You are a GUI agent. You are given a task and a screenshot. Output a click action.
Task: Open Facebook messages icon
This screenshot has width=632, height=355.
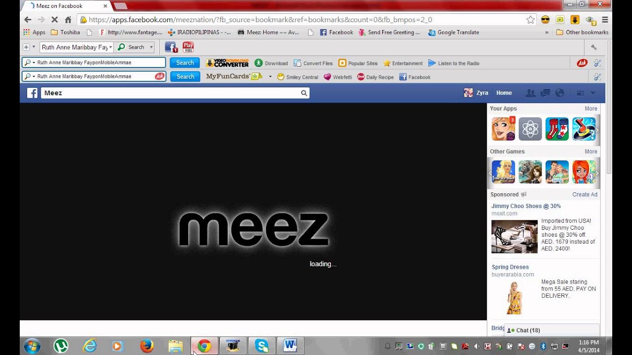point(545,93)
